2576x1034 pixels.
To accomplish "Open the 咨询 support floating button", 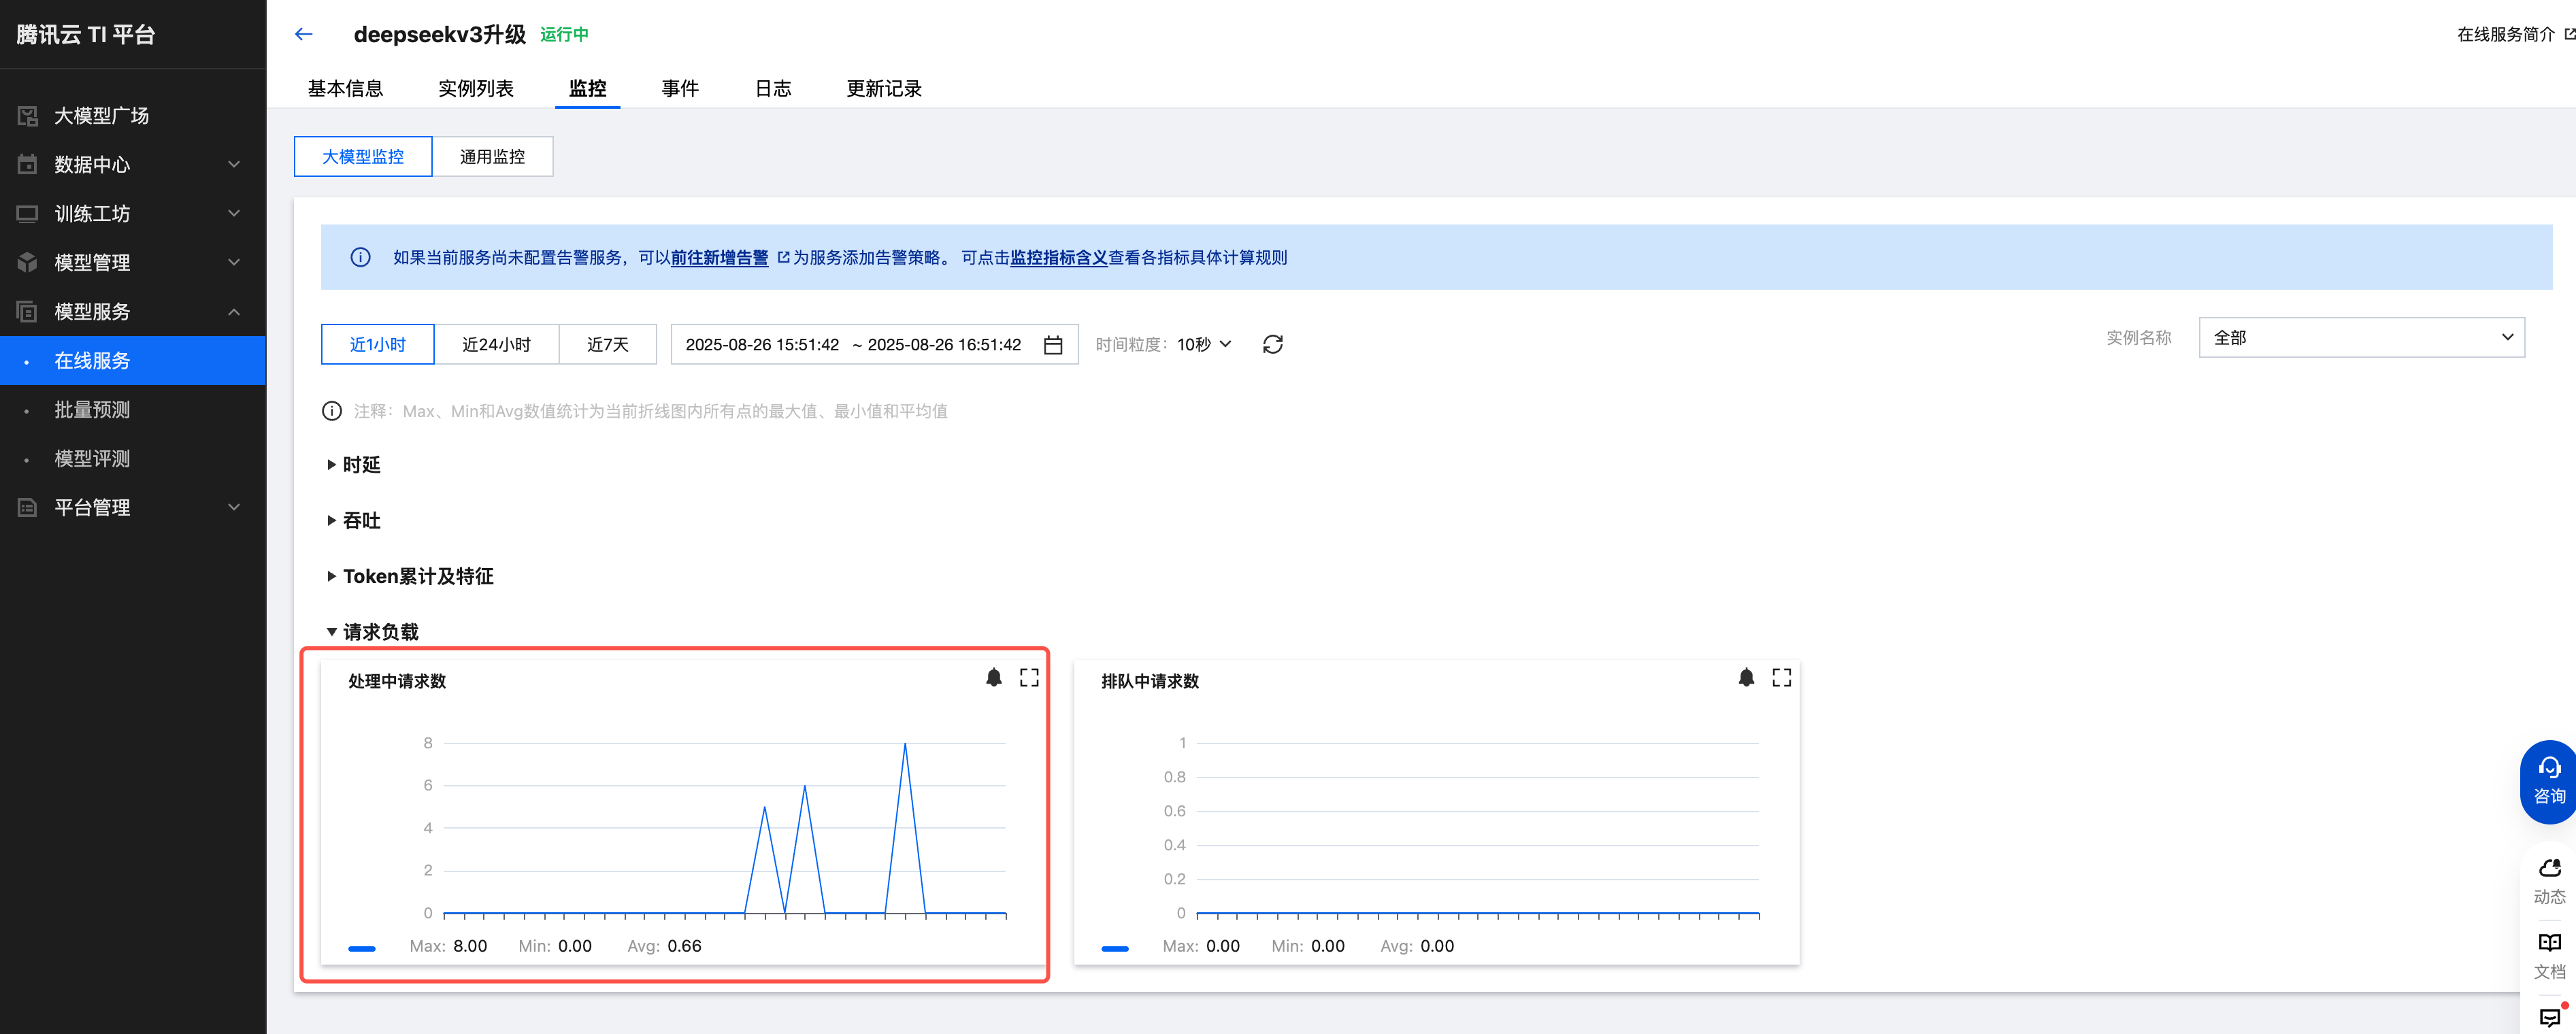I will point(2548,781).
